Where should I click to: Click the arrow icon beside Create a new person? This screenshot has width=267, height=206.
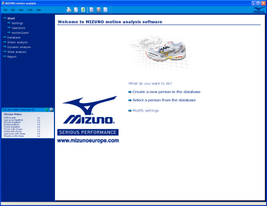pos(130,92)
